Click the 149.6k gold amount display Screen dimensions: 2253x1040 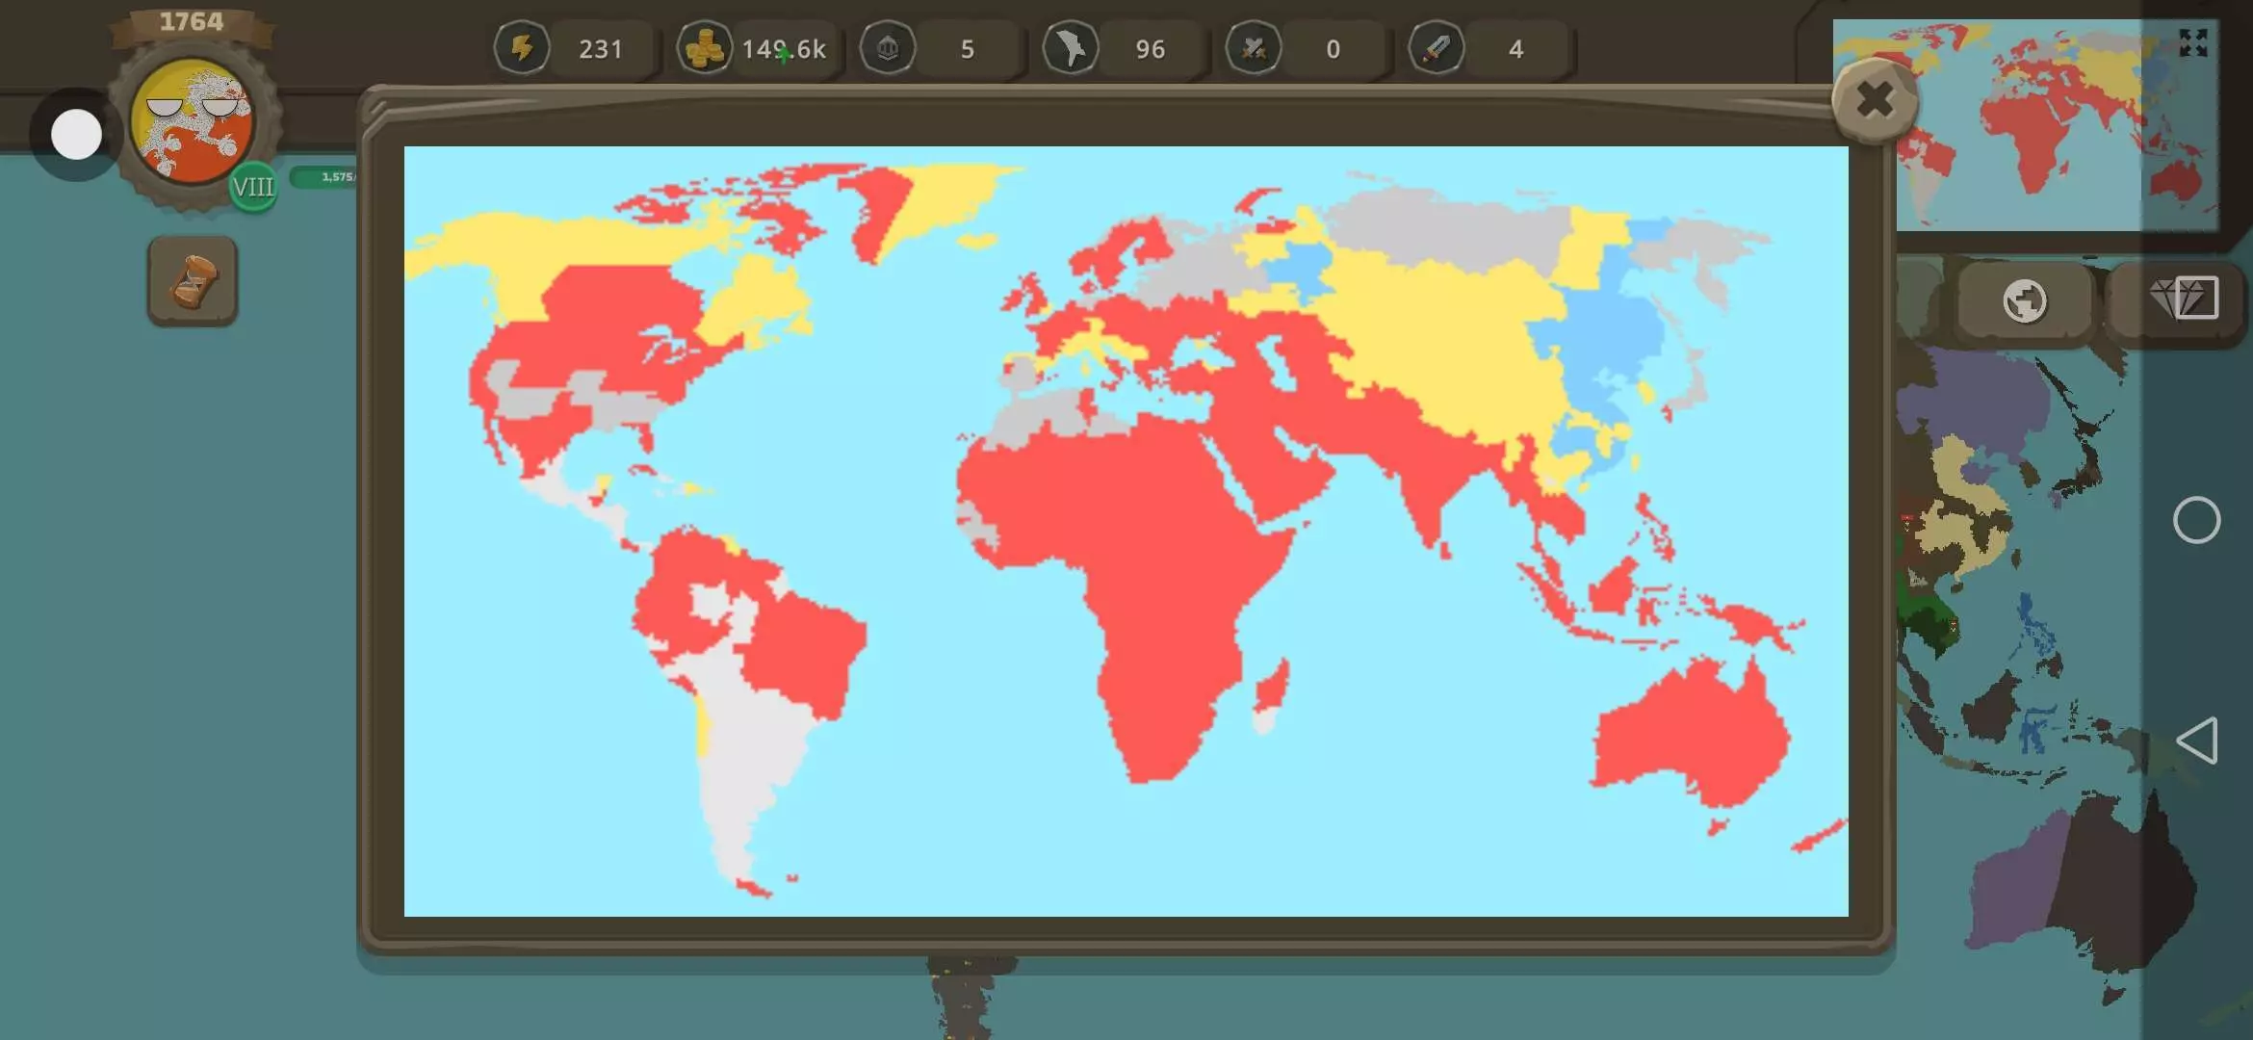coord(783,49)
